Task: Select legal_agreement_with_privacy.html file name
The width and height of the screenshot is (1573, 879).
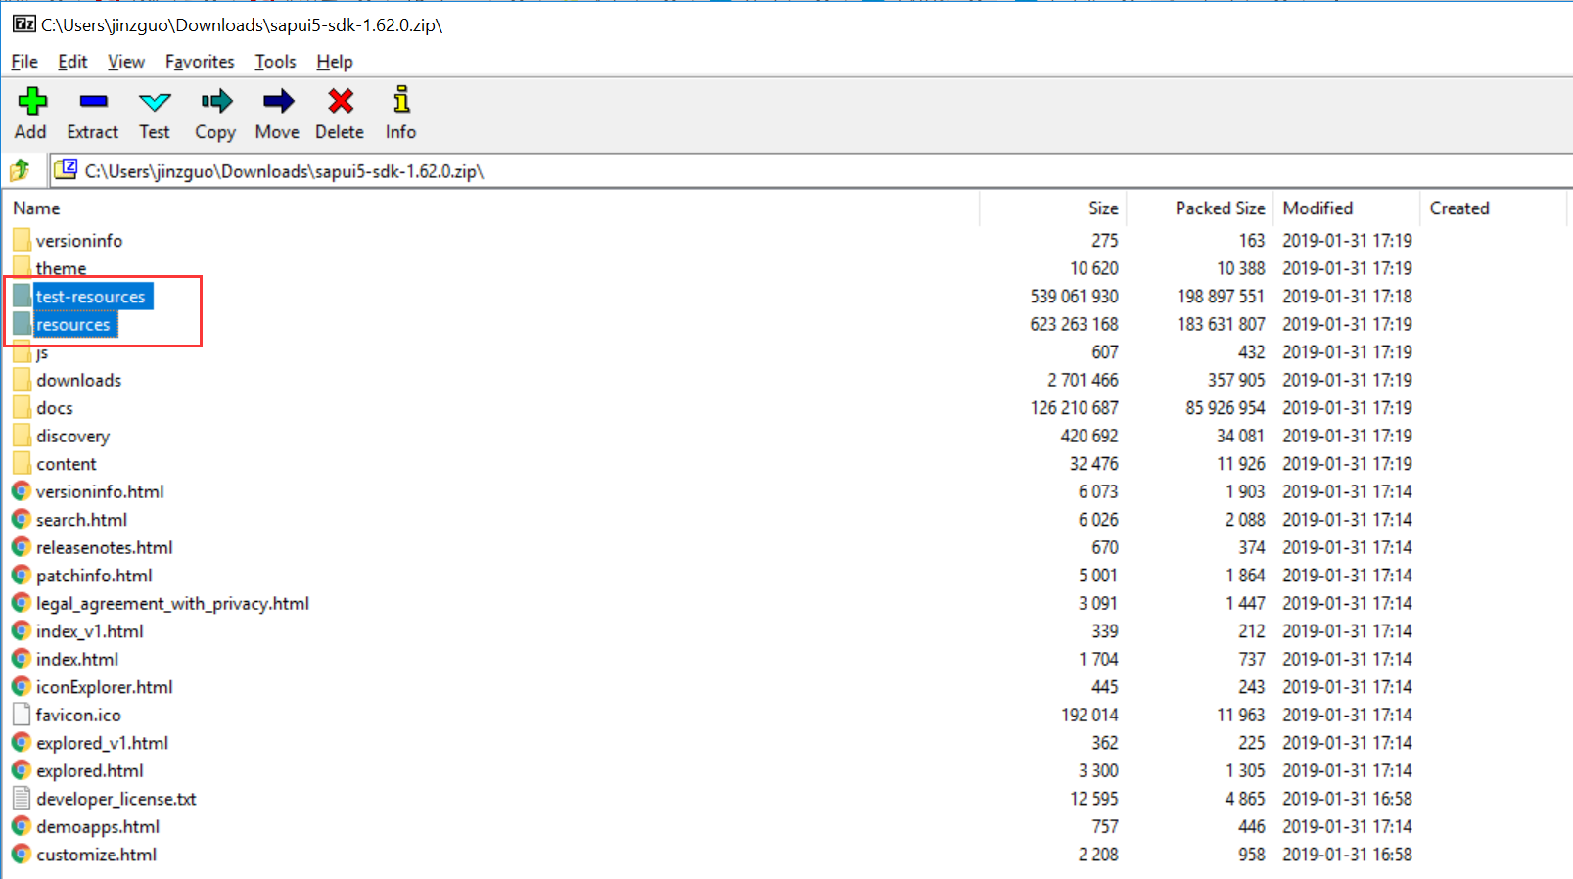Action: click(x=172, y=603)
